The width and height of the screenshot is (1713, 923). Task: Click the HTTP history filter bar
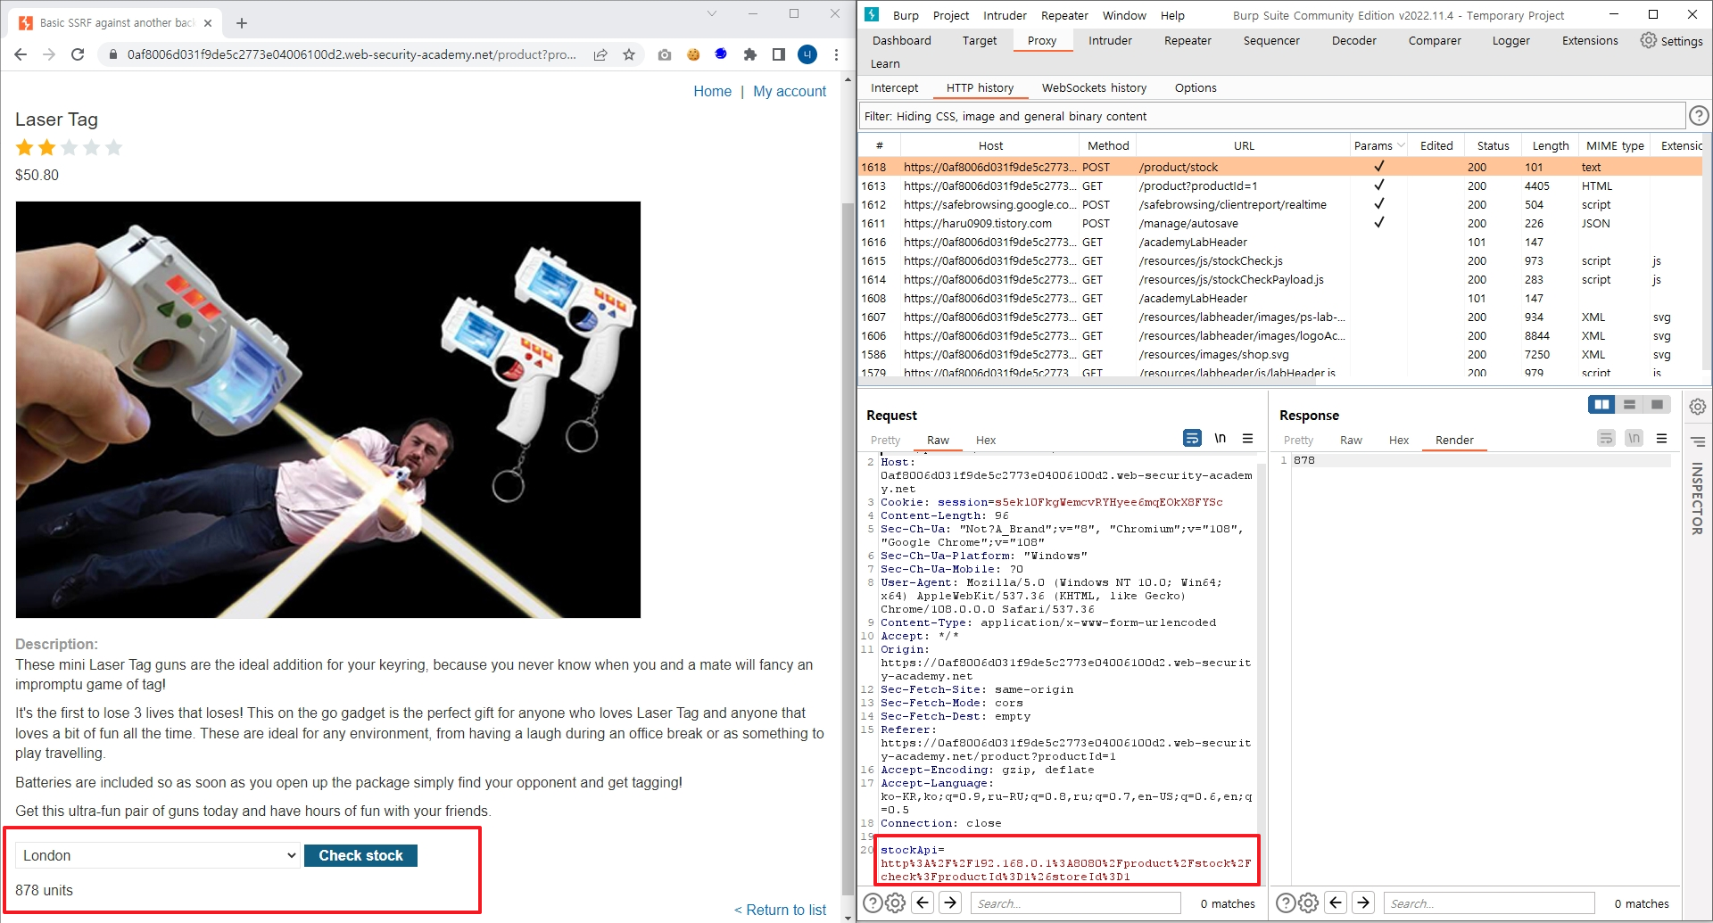[1271, 116]
